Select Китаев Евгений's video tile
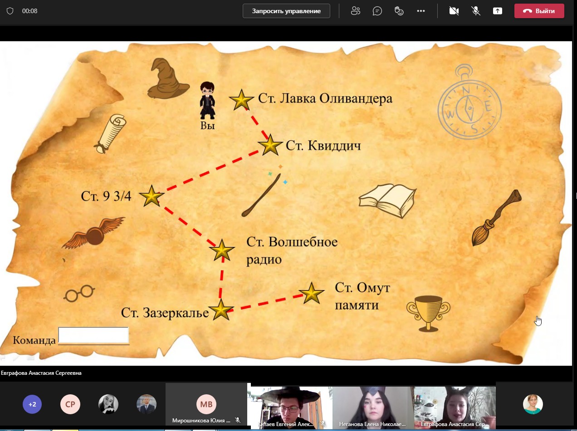Viewport: 577px width, 431px height. tap(289, 407)
